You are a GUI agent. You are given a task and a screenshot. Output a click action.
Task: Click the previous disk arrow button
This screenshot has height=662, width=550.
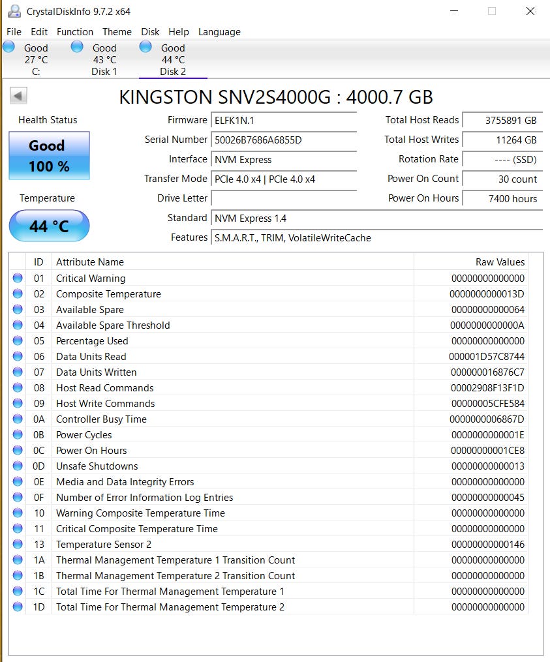[18, 96]
